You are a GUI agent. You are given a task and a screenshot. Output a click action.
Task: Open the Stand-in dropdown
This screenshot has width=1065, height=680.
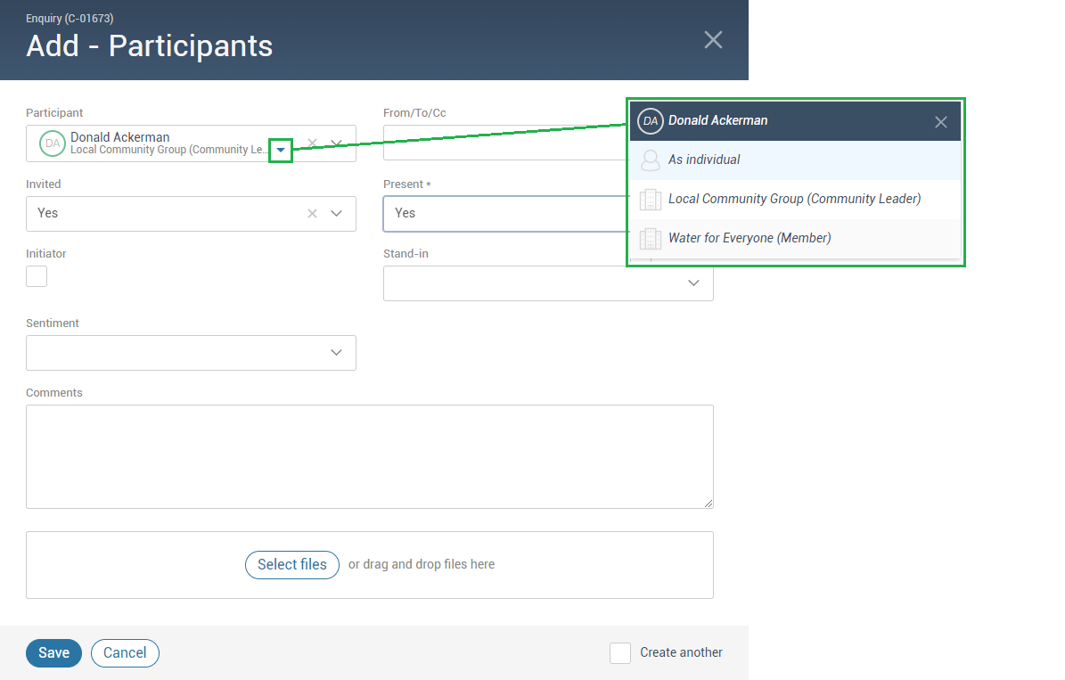[693, 283]
